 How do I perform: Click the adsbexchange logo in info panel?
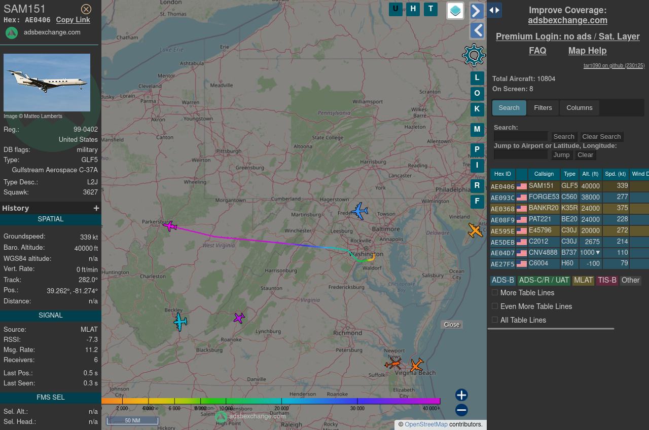tap(12, 33)
